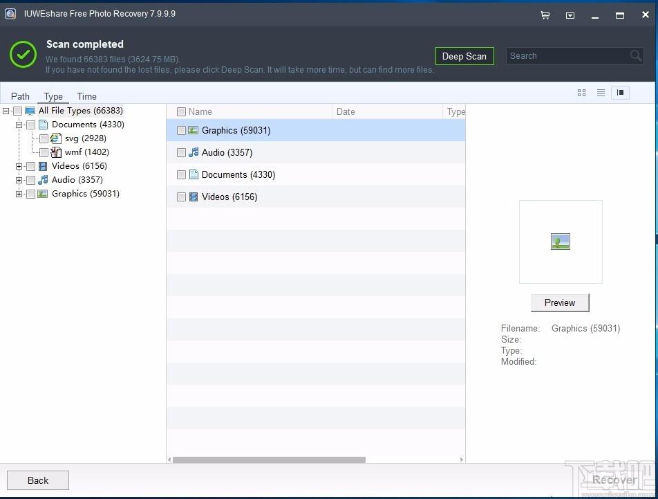Check the Videos checkbox in tree
The image size is (658, 499).
pos(30,166)
